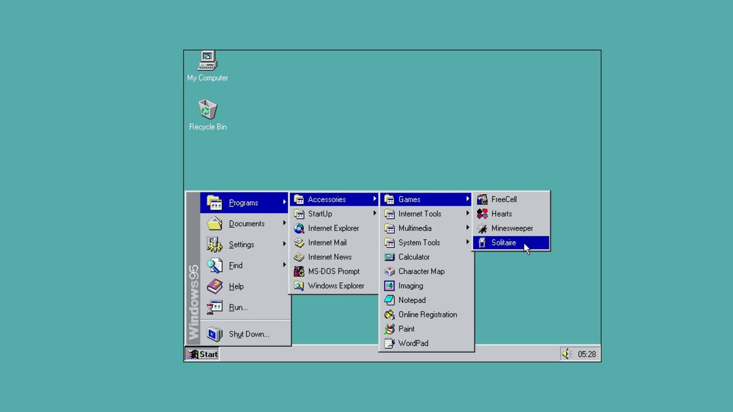Screen dimensions: 733x412
Task: Click the Shut Down monitor icon
Action: (x=214, y=334)
